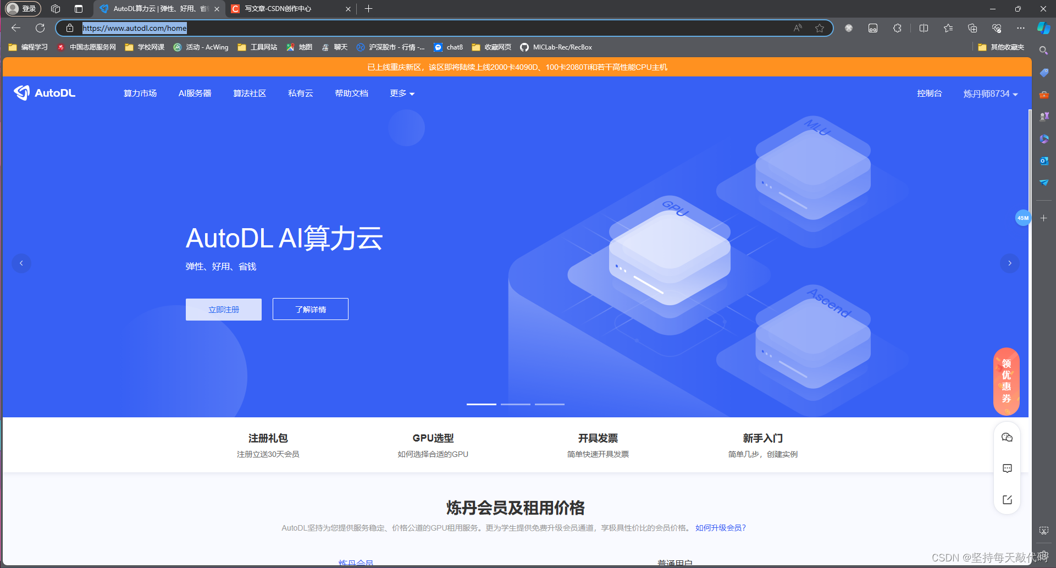This screenshot has width=1056, height=568.
Task: Open the 学校网课 bookmarks folder
Action: click(145, 47)
